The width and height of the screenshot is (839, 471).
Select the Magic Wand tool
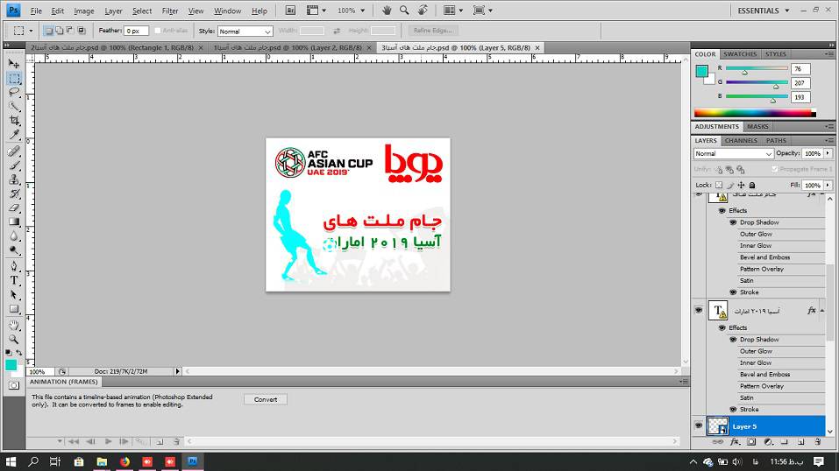coord(14,107)
